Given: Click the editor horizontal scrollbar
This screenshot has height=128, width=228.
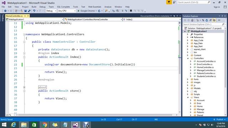Looking at the screenshot, I should click(x=95, y=115).
